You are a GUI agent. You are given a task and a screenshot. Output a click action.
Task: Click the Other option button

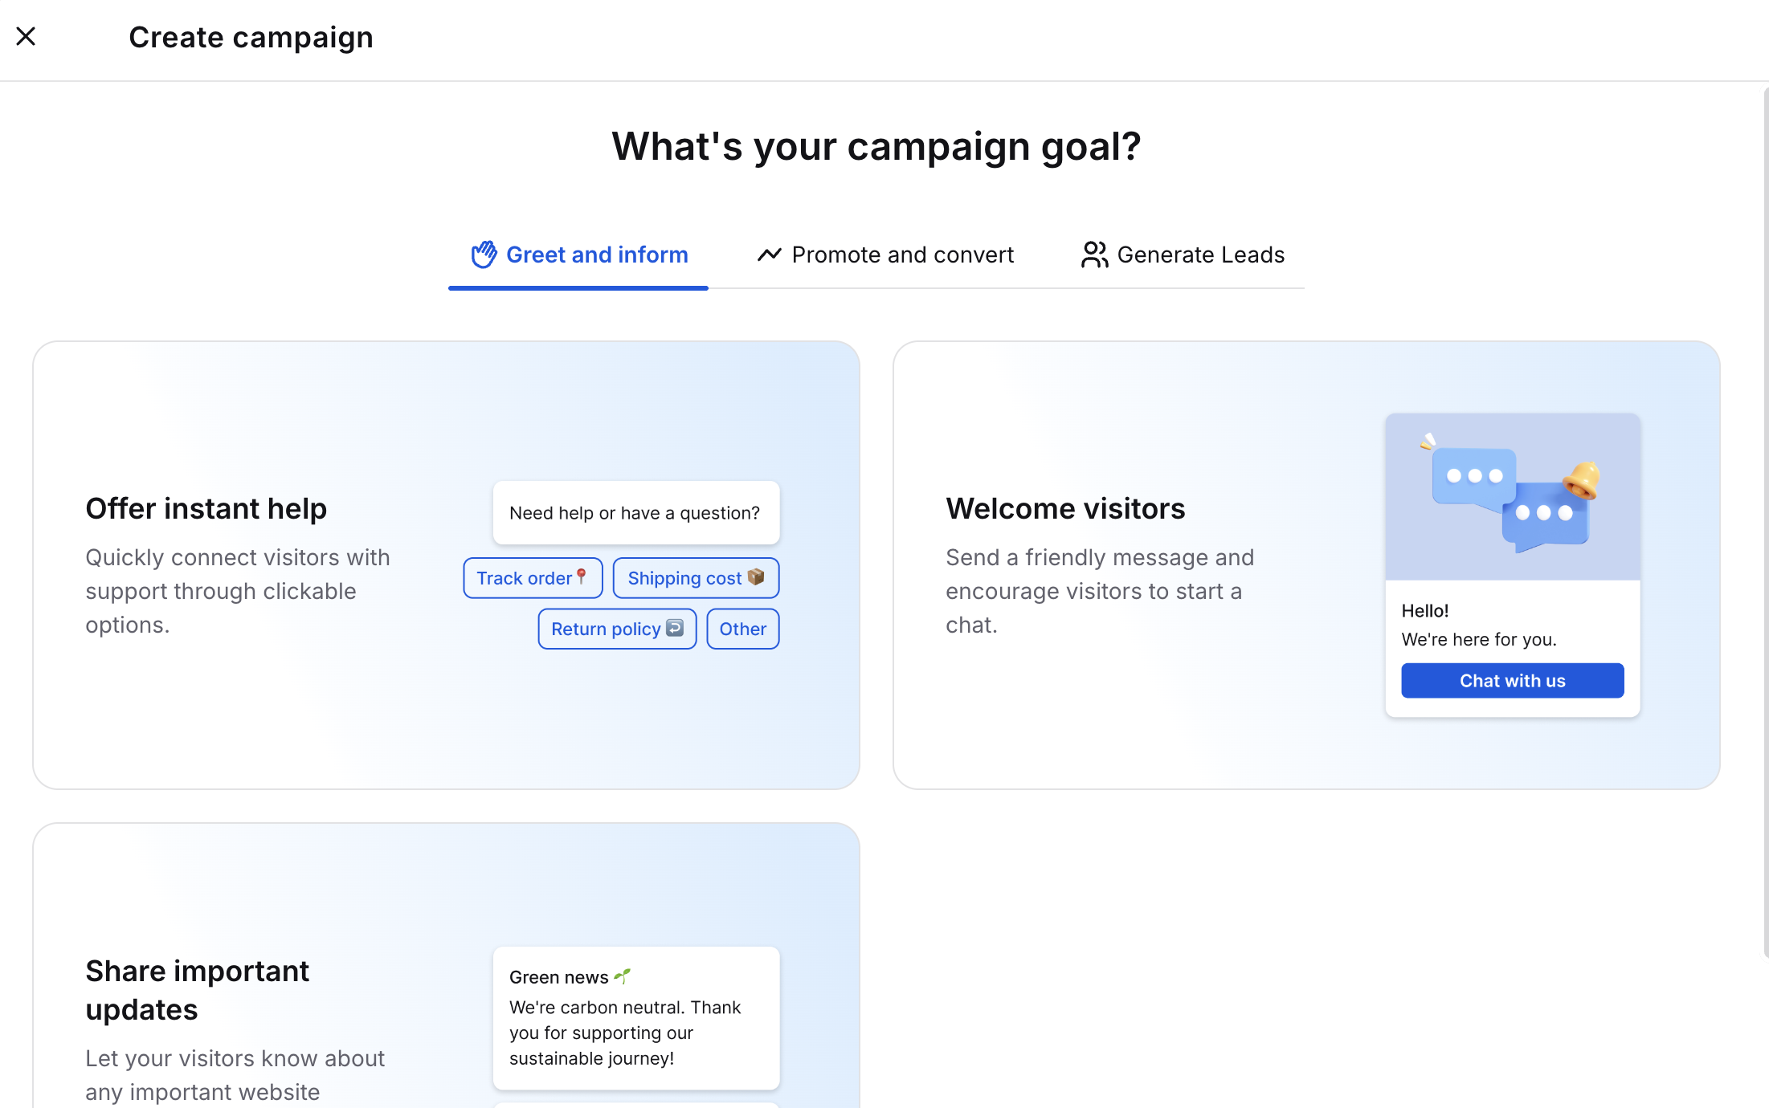[742, 629]
